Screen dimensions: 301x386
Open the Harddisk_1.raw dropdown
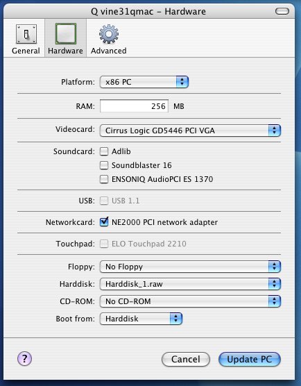(190, 284)
